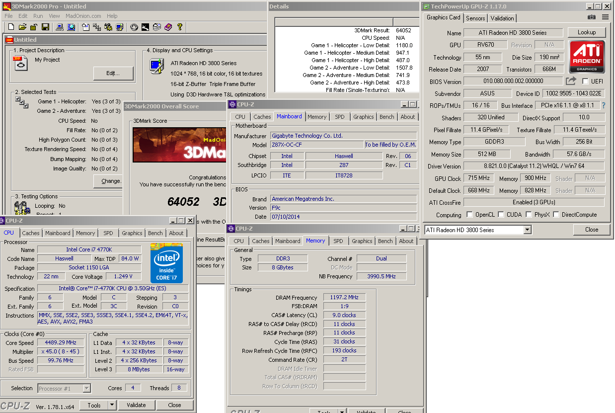
Task: Click the NB Frequency value 3990.5 MHz
Action: pyautogui.click(x=382, y=276)
